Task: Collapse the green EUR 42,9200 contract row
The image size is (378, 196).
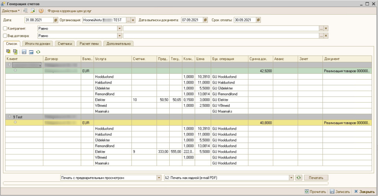Action: point(15,71)
